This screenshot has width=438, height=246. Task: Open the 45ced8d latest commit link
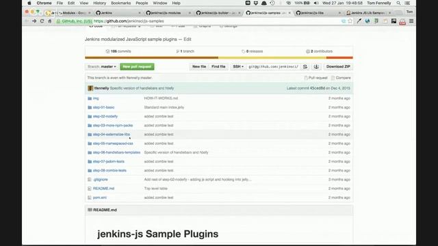point(318,88)
